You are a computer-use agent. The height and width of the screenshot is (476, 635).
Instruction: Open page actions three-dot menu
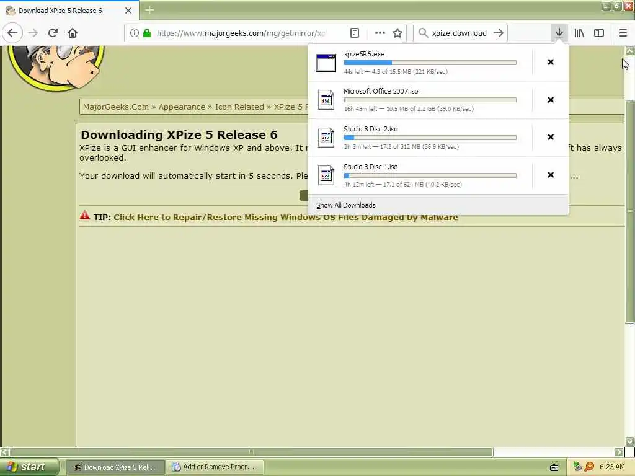point(380,33)
